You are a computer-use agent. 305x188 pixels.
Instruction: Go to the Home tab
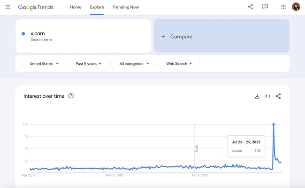coord(76,7)
